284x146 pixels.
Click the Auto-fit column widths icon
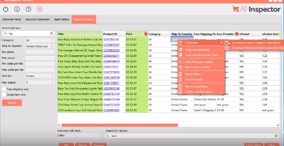point(180,62)
